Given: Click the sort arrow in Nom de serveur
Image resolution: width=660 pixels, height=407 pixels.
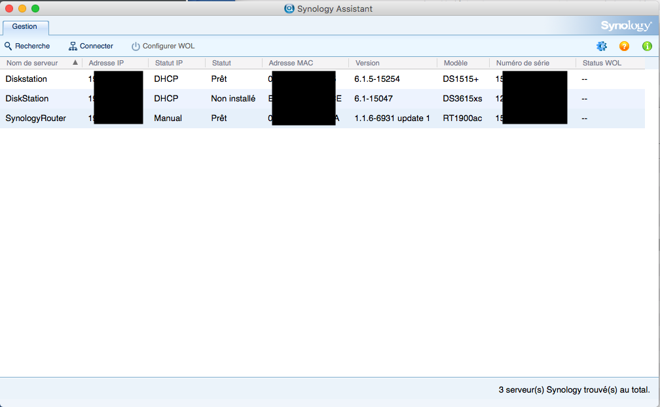Looking at the screenshot, I should pos(75,63).
